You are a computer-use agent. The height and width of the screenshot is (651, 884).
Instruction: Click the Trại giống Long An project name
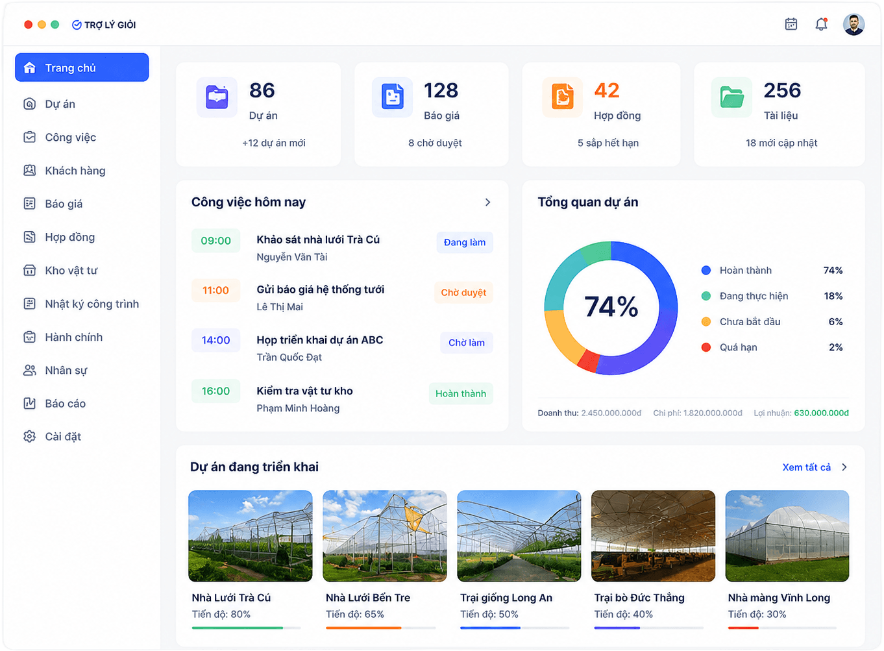[506, 598]
